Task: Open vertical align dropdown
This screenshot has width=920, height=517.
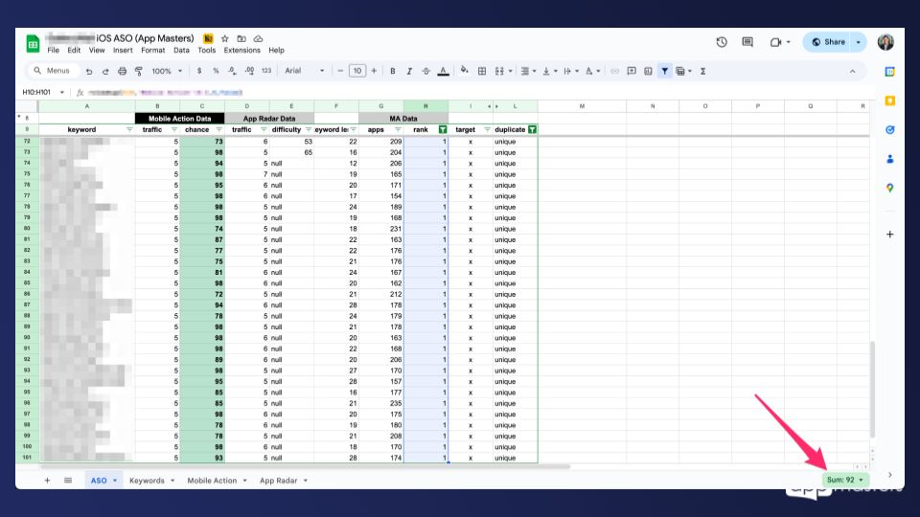Action: (549, 71)
